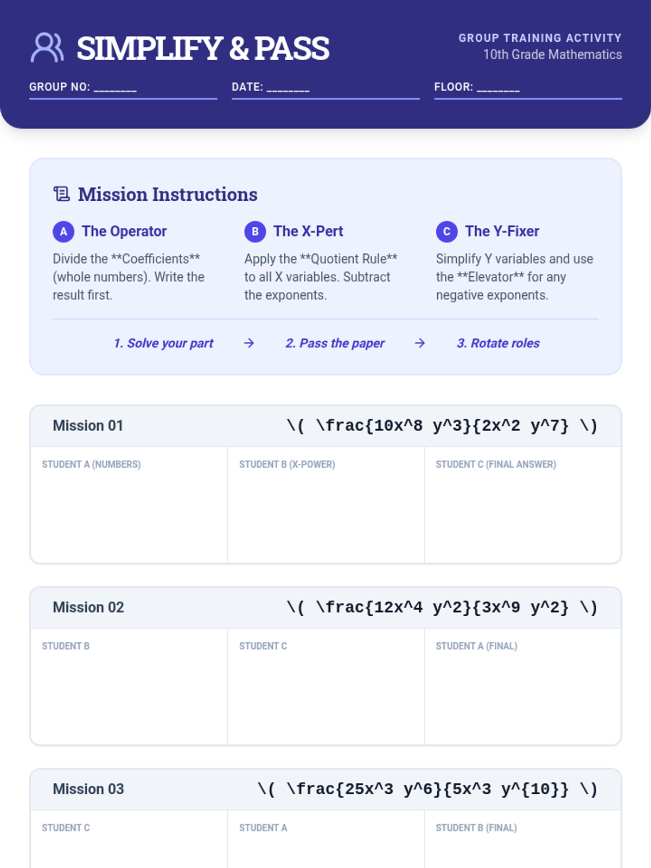Click Mission 01 Student B X-Power box
651x868 pixels.
(326, 510)
